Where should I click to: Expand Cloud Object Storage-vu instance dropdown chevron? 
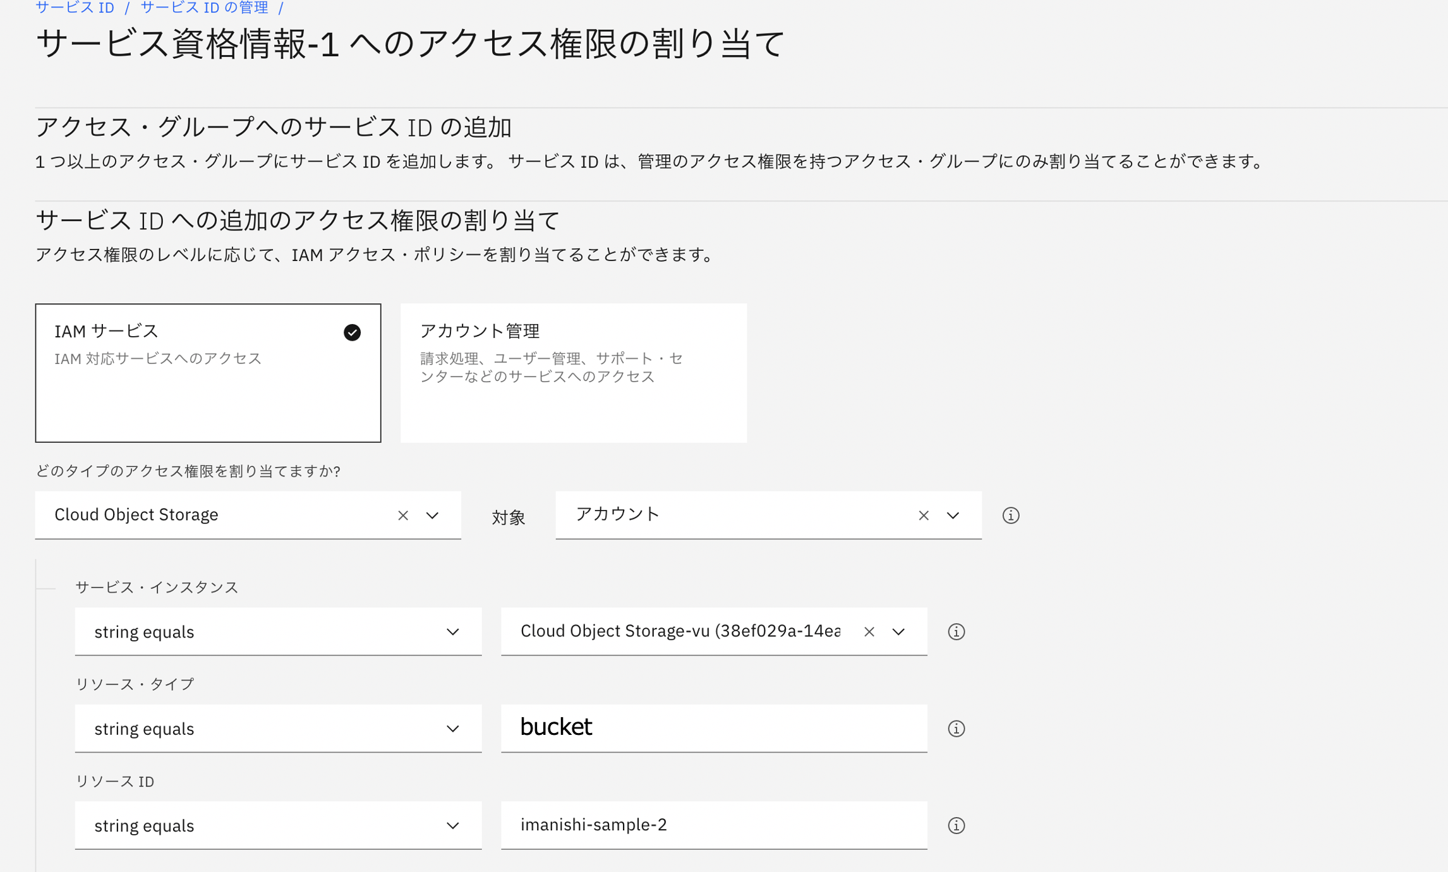pyautogui.click(x=898, y=631)
